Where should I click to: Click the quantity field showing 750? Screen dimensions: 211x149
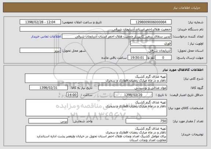coord(146,121)
